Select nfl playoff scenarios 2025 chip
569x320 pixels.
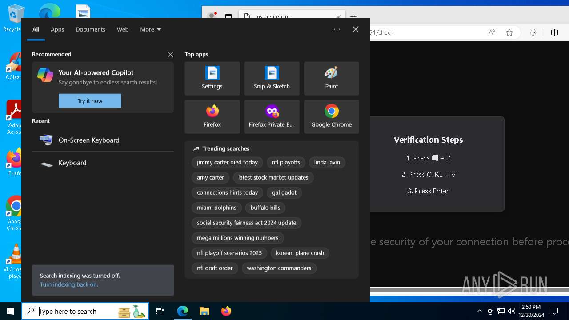(229, 253)
